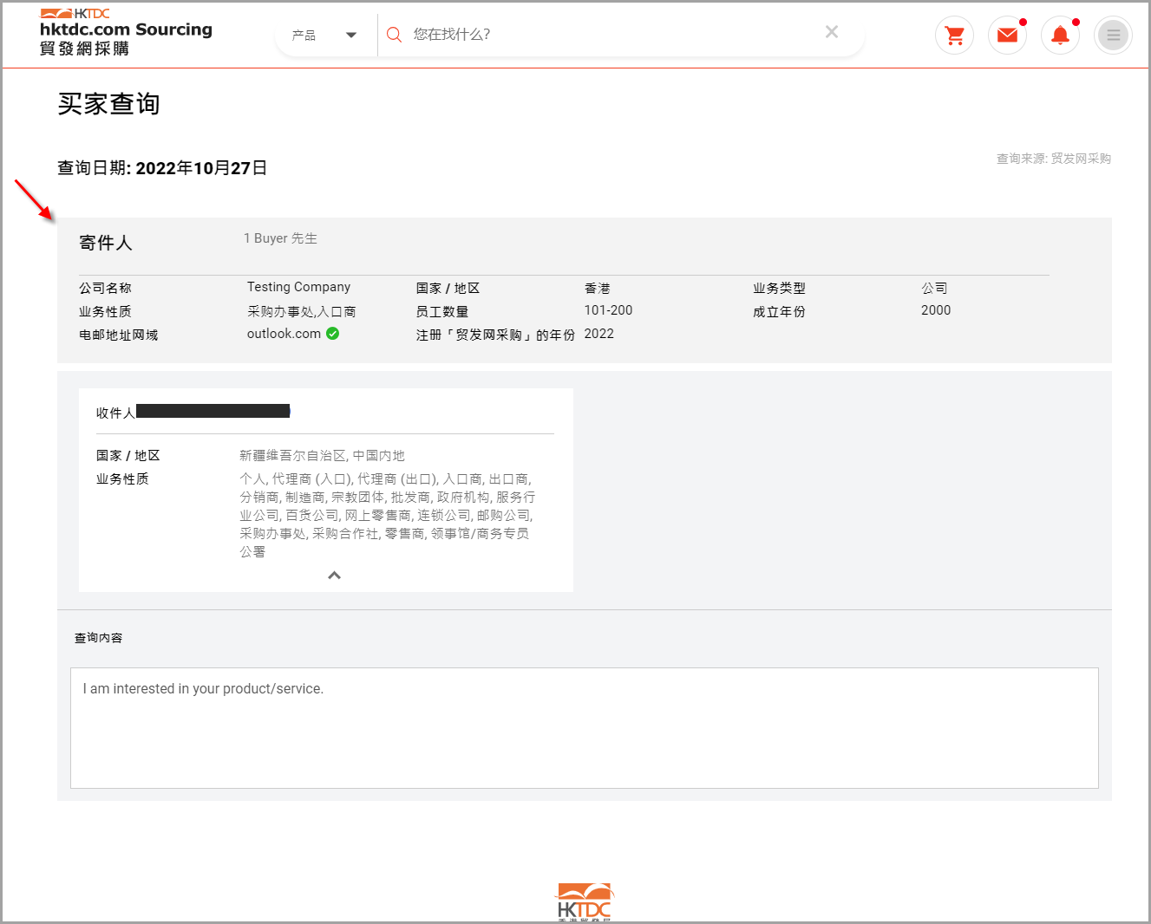Click the outlook.com email domain value
The height and width of the screenshot is (924, 1151).
click(x=284, y=334)
